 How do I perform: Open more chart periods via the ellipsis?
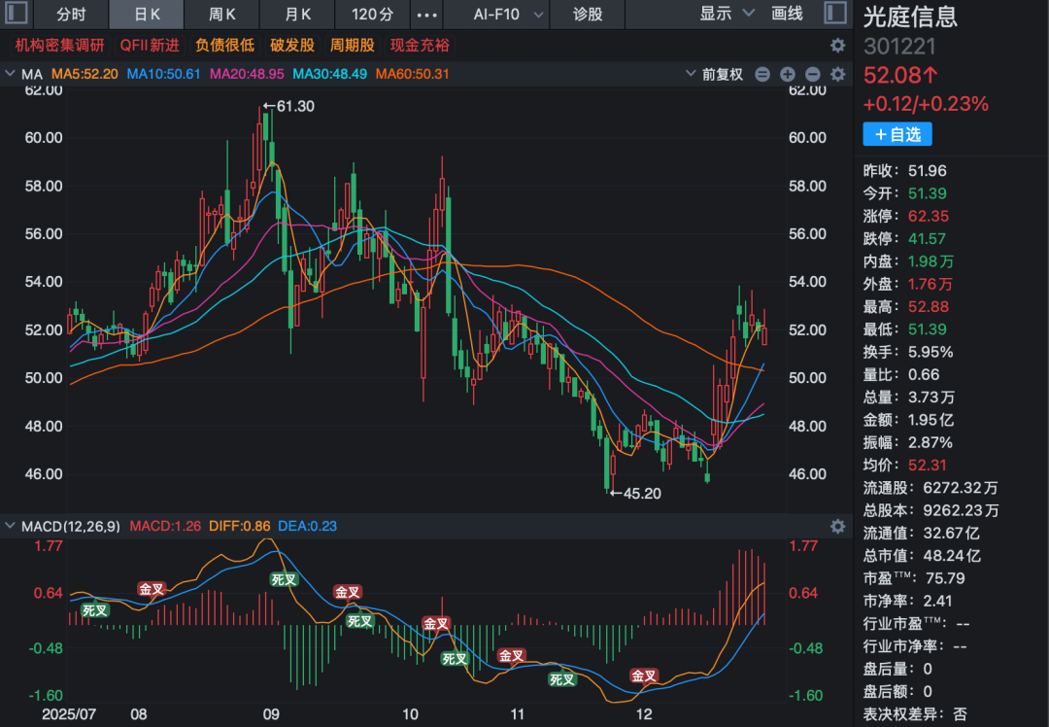click(425, 15)
